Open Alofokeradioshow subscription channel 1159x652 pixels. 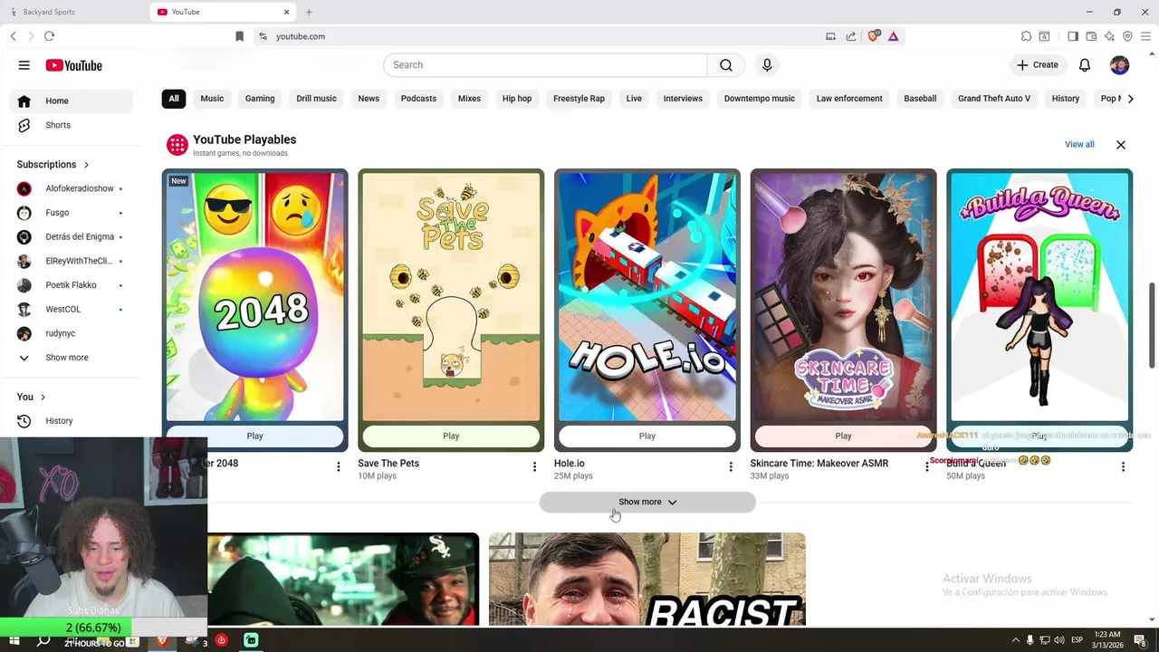[x=71, y=188]
